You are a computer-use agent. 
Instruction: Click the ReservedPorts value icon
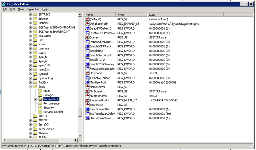(x=87, y=100)
